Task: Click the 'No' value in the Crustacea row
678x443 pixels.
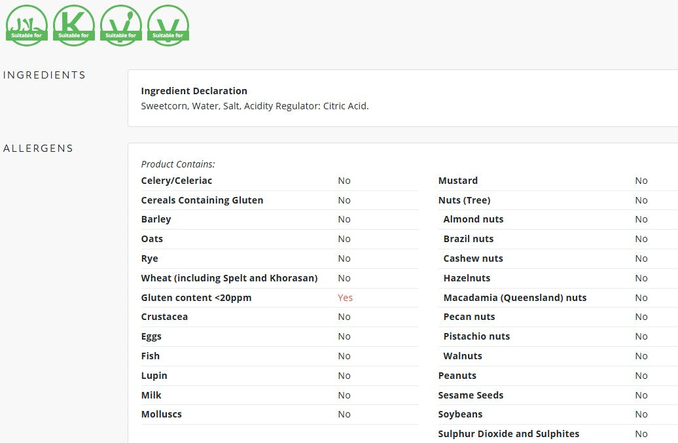Action: pos(344,317)
